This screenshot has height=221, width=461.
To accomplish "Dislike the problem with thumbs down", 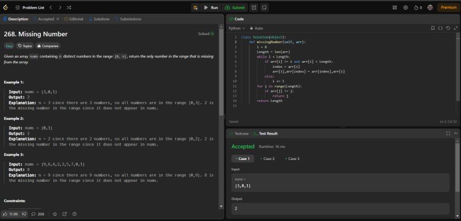I will coord(24,214).
